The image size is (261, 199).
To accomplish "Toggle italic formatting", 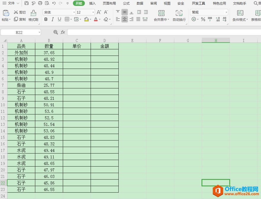I will (53, 19).
